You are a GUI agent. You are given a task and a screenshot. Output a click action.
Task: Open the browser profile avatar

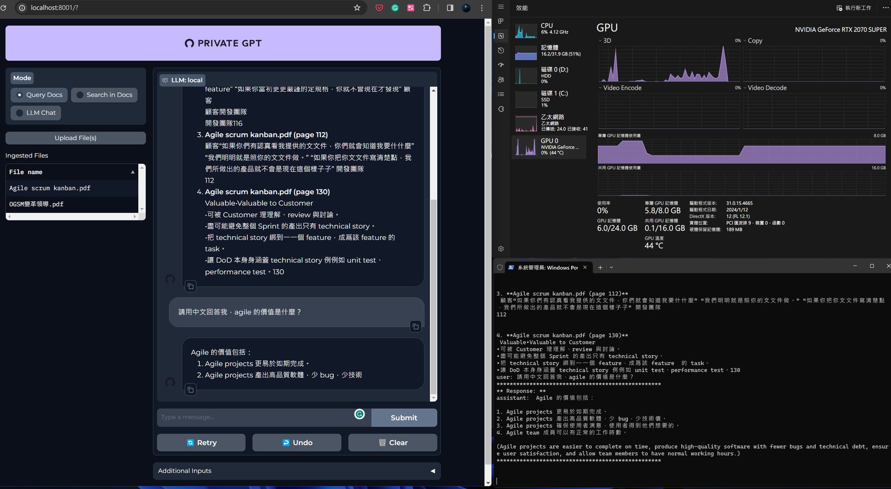466,8
